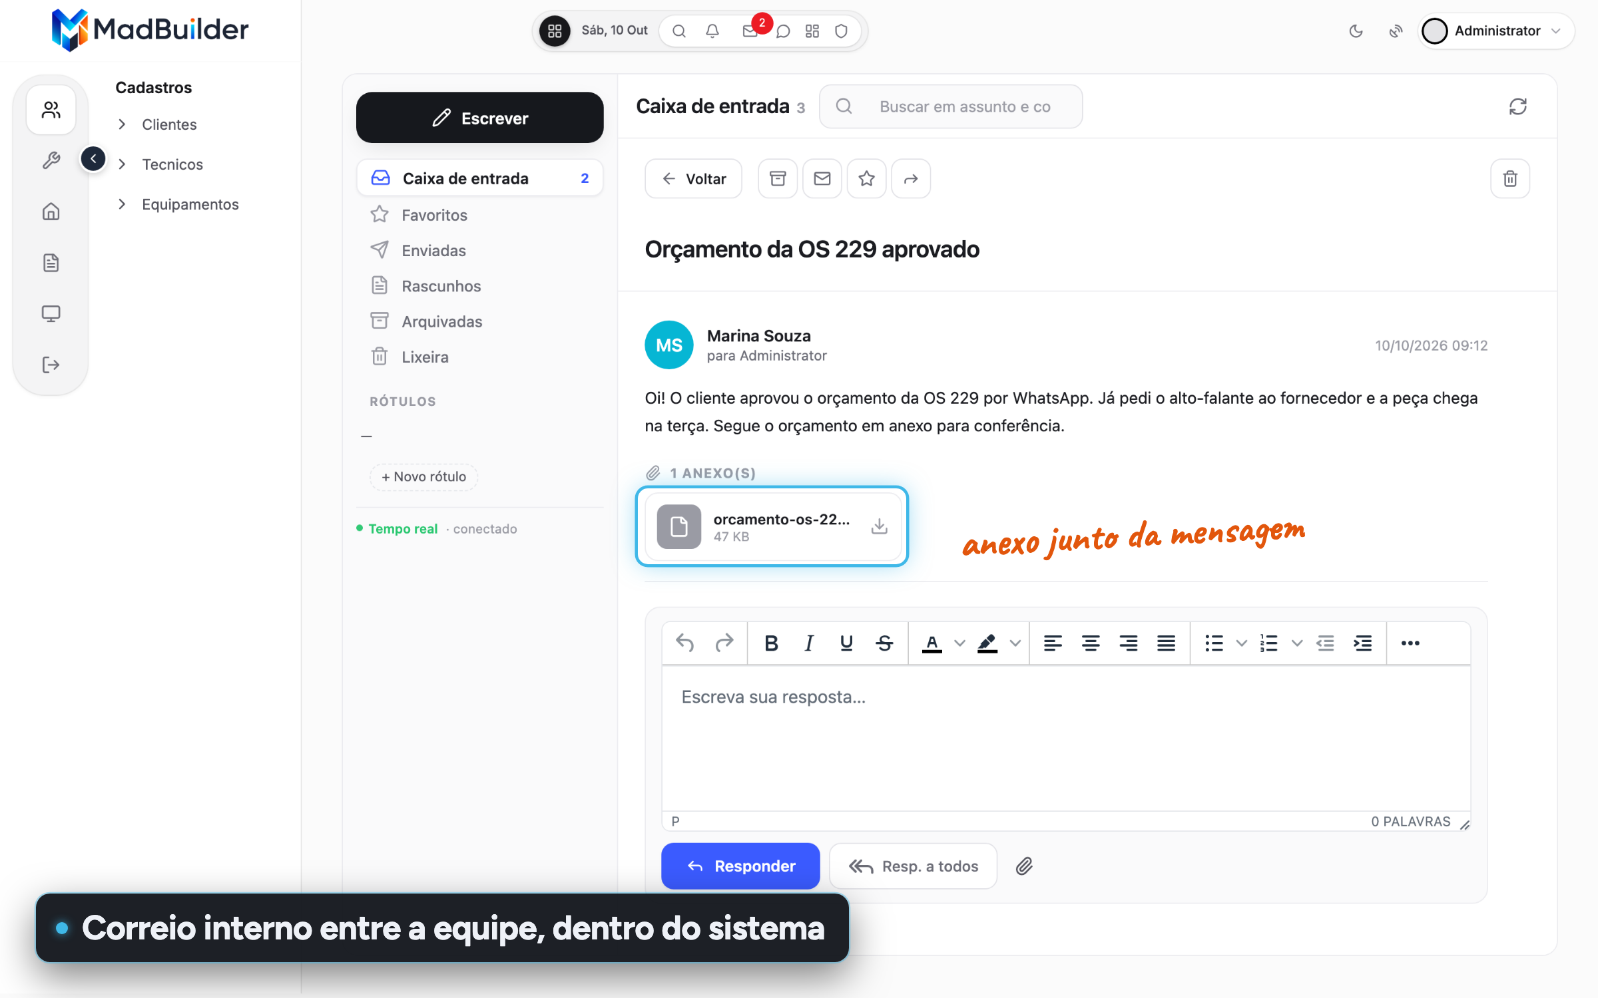Click the Responder button
1598x998 pixels.
click(740, 866)
